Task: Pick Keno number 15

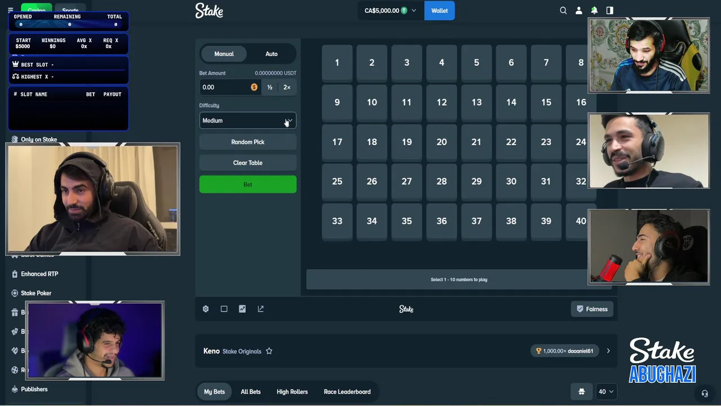Action: (x=546, y=102)
